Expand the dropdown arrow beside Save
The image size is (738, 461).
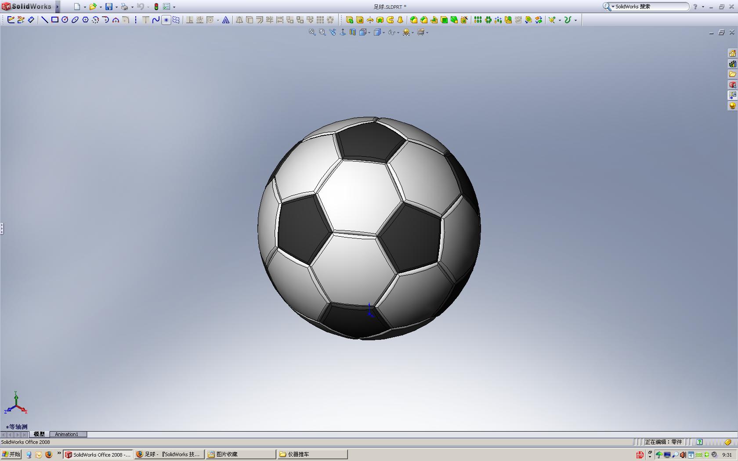coord(116,7)
